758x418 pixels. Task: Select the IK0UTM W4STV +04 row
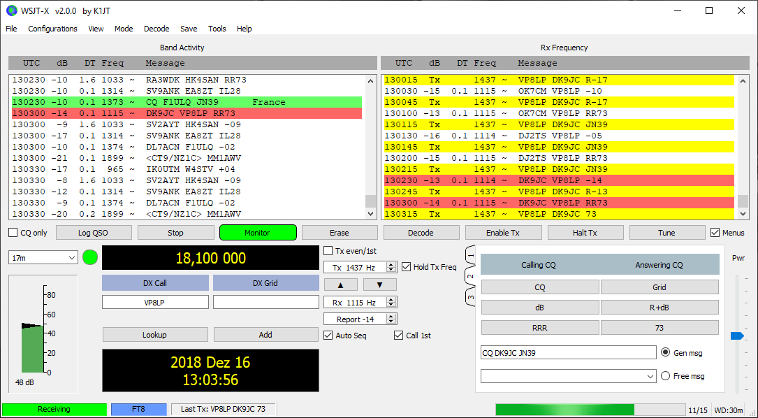pyautogui.click(x=187, y=169)
